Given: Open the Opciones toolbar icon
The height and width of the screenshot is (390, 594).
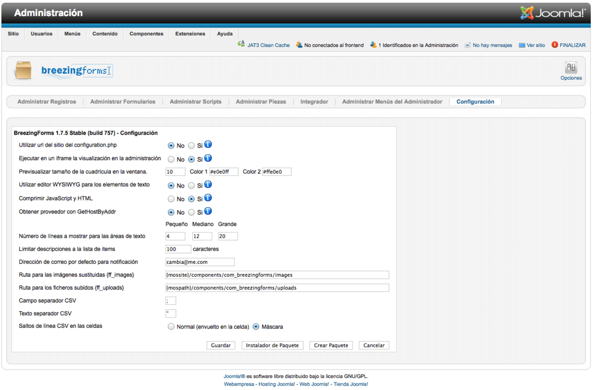Looking at the screenshot, I should point(571,68).
